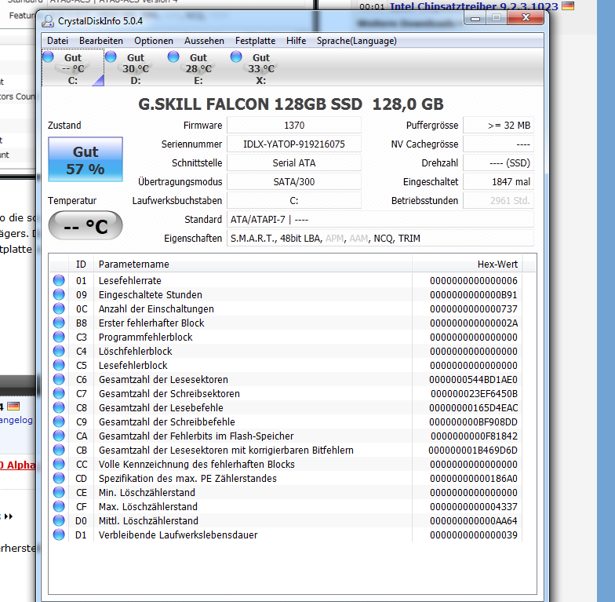Click status icon for Gesamtzahl der Lesesektoren
Screen dimensions: 615x602
59,379
